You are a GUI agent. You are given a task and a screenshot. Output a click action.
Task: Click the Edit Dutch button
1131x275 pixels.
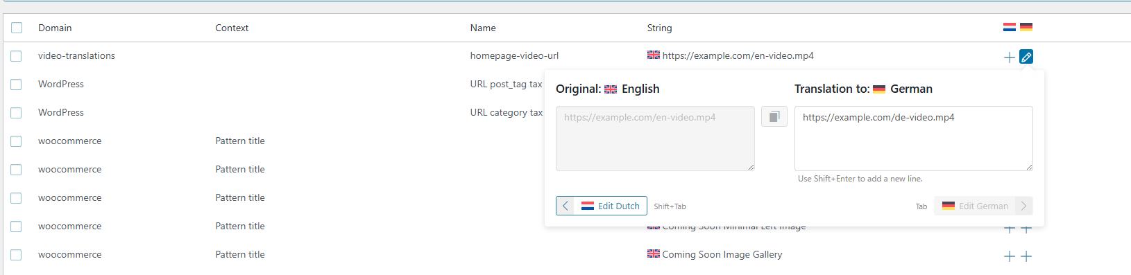tap(602, 206)
